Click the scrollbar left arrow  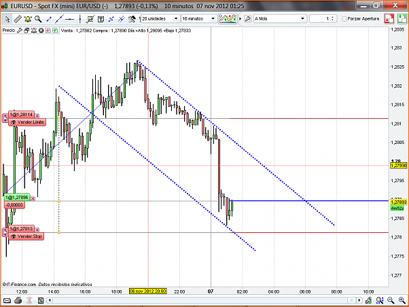pos(50,300)
